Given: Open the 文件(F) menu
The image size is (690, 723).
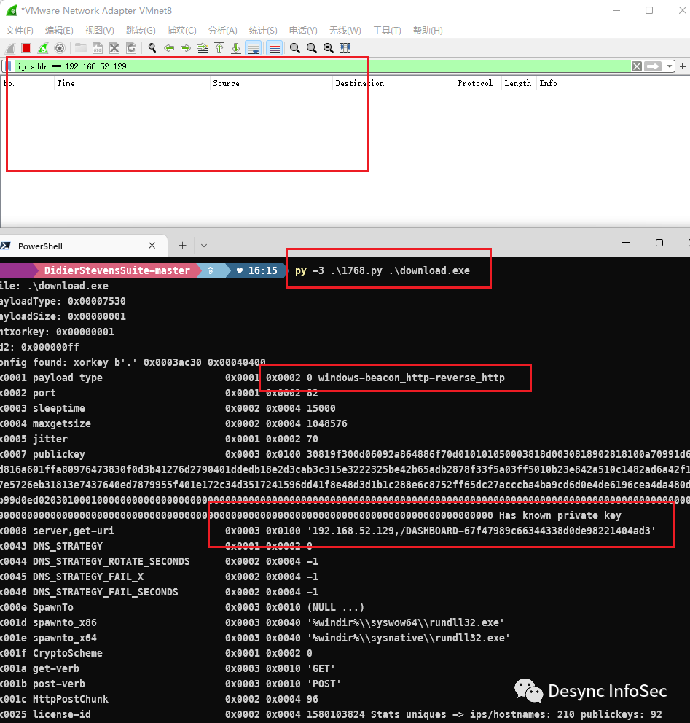Looking at the screenshot, I should (20, 31).
